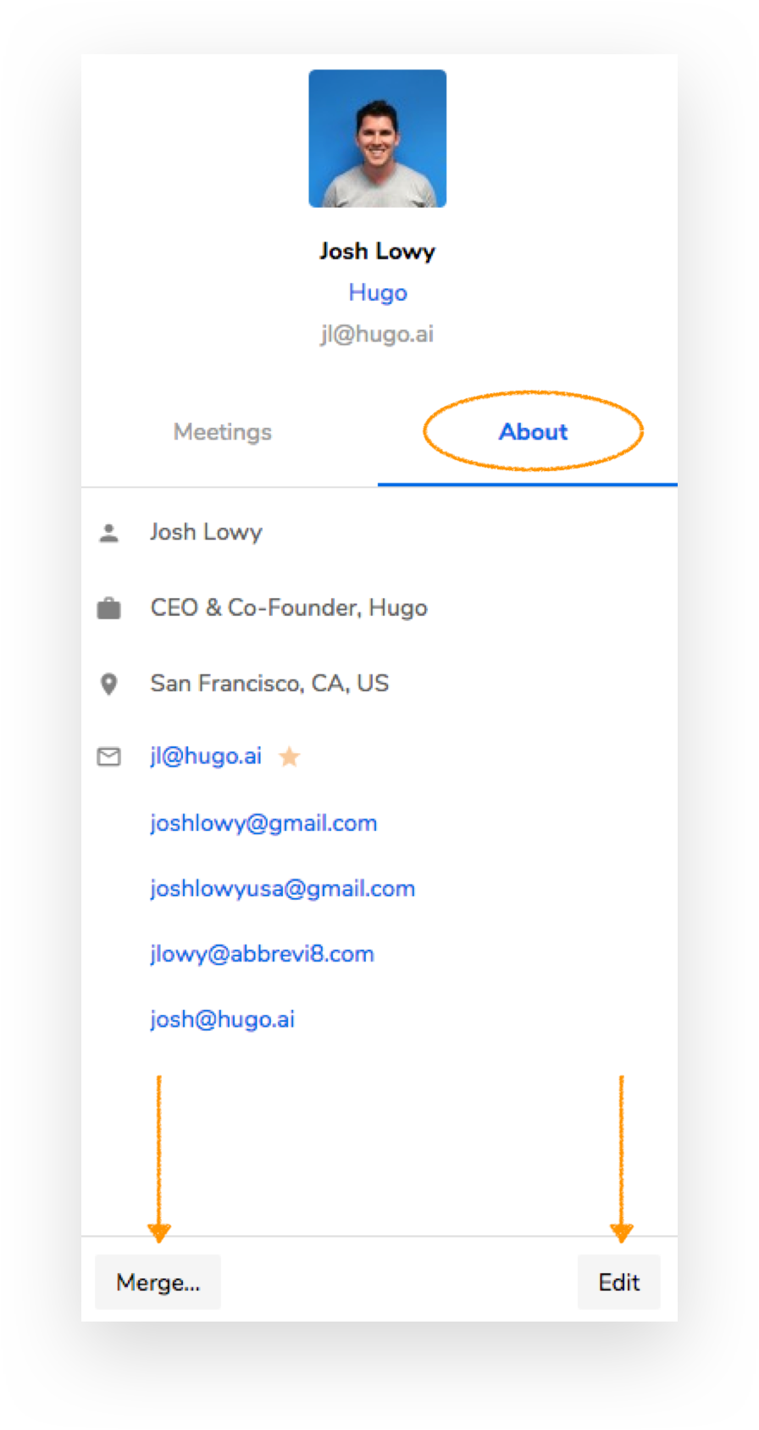This screenshot has width=759, height=1430.
Task: Click the bold Josh Lowy header name
Action: tap(378, 252)
